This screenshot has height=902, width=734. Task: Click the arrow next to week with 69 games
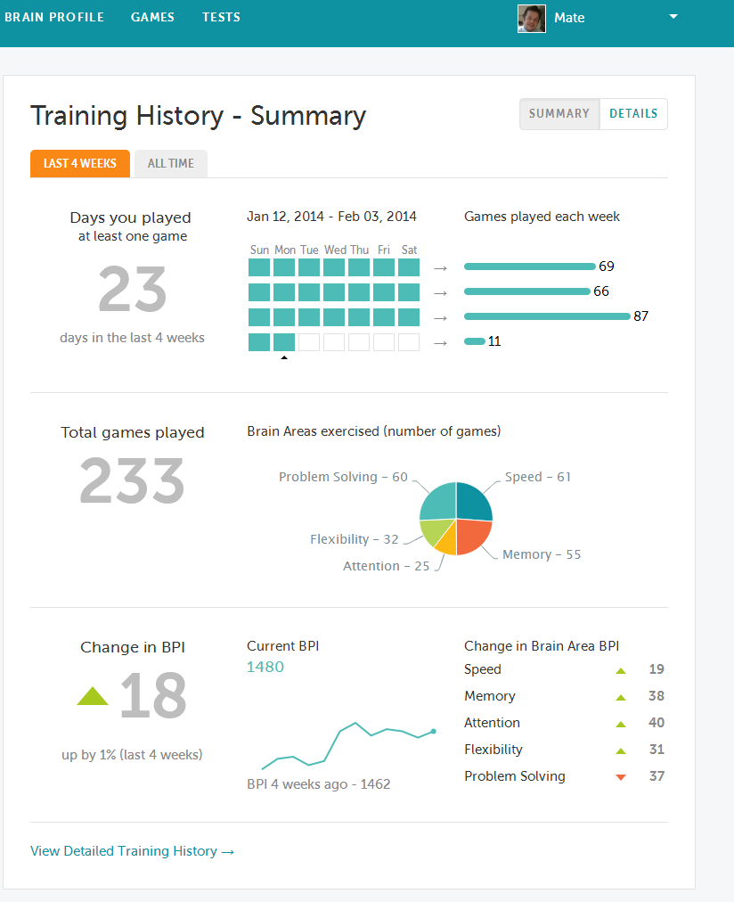coord(440,268)
